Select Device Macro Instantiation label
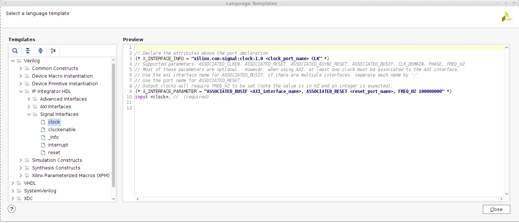 click(62, 76)
